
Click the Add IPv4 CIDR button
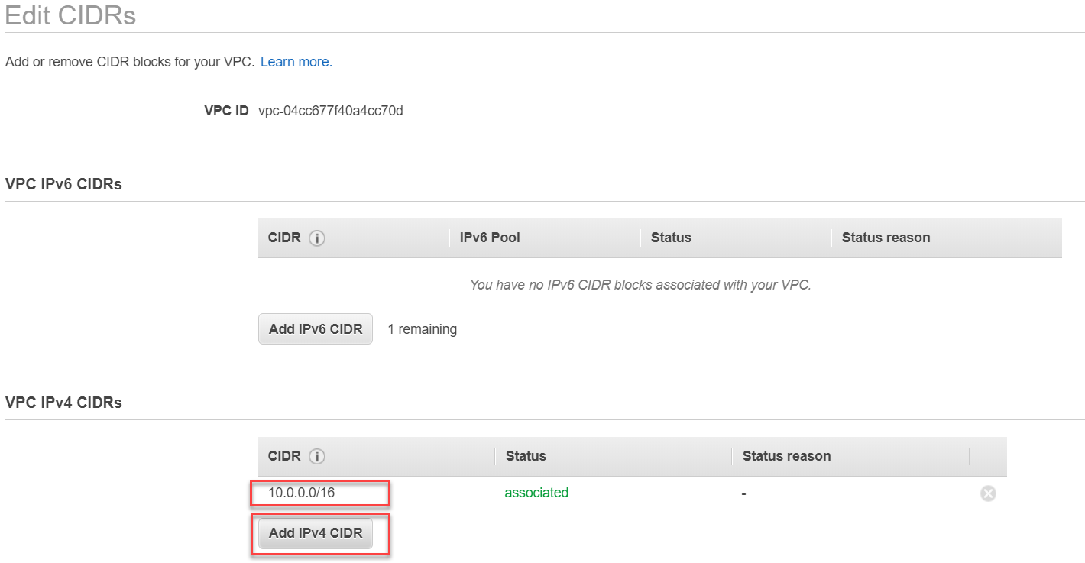[x=316, y=533]
